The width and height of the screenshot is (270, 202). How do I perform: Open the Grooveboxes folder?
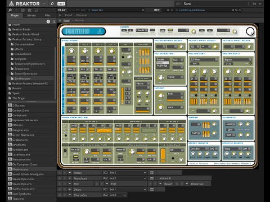[x=22, y=54]
